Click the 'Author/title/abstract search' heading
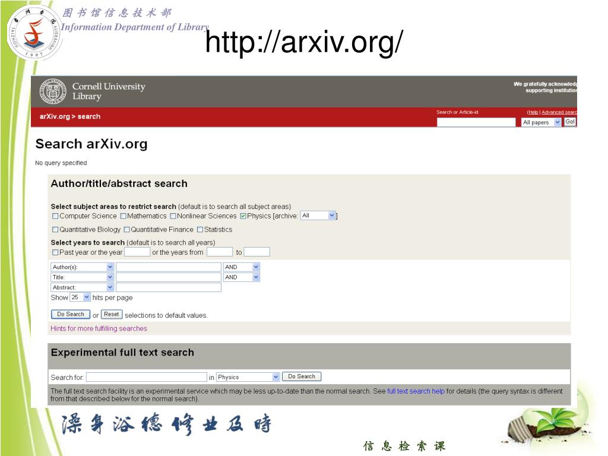Screen dimensions: 608x456 [119, 183]
